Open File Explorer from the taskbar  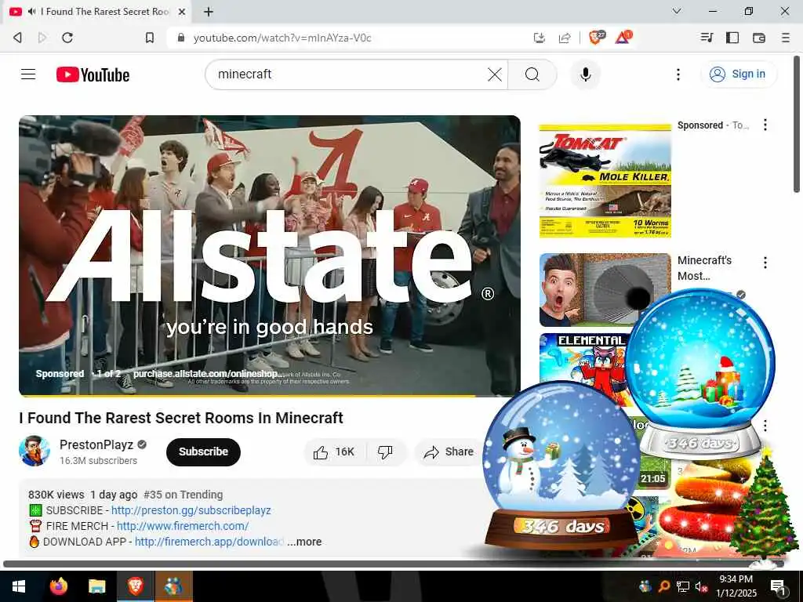point(96,586)
